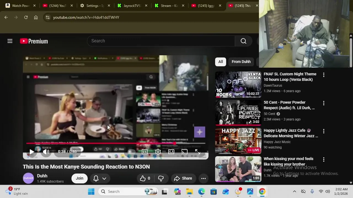The height and width of the screenshot is (198, 353).
Task: Go to the browser home page
Action: pyautogui.click(x=36, y=17)
